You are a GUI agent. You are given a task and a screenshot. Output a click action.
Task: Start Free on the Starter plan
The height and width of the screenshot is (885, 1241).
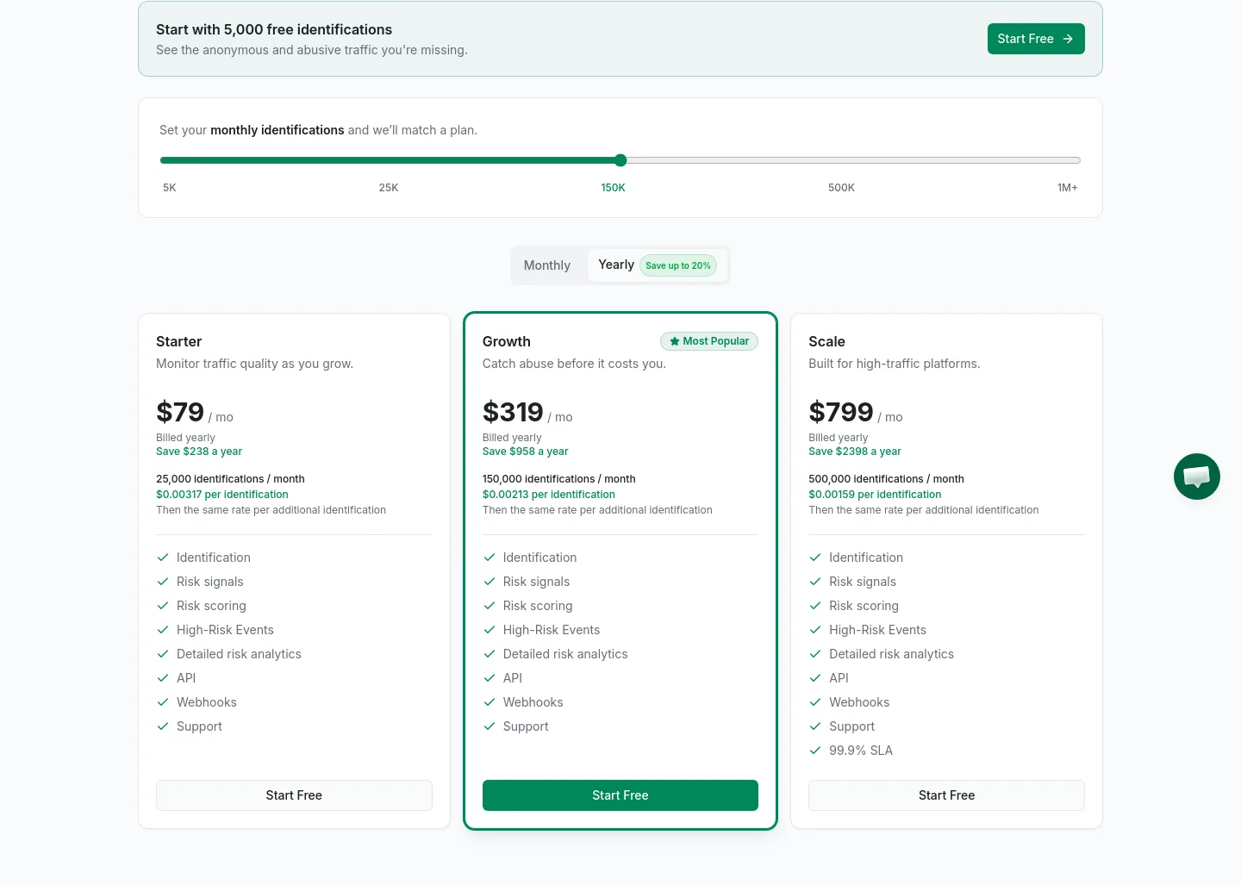pyautogui.click(x=294, y=795)
